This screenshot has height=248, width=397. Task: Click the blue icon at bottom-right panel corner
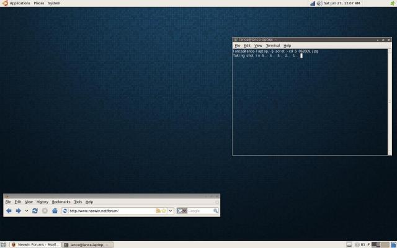pos(393,245)
